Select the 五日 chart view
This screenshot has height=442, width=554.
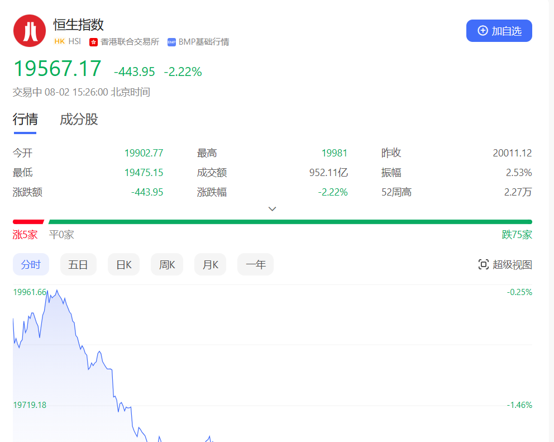(78, 264)
